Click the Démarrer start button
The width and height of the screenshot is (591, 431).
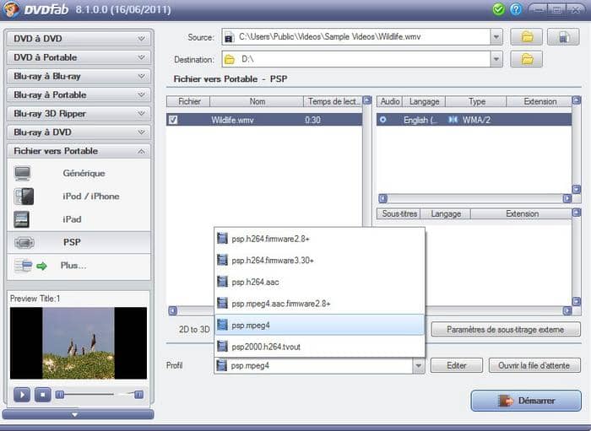[526, 401]
